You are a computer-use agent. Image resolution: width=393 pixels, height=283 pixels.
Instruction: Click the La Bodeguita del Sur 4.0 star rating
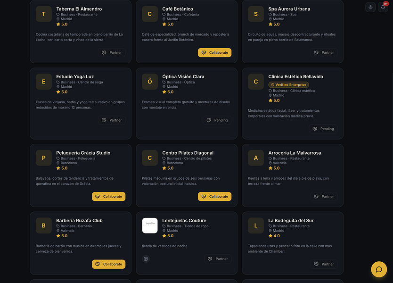point(274,236)
